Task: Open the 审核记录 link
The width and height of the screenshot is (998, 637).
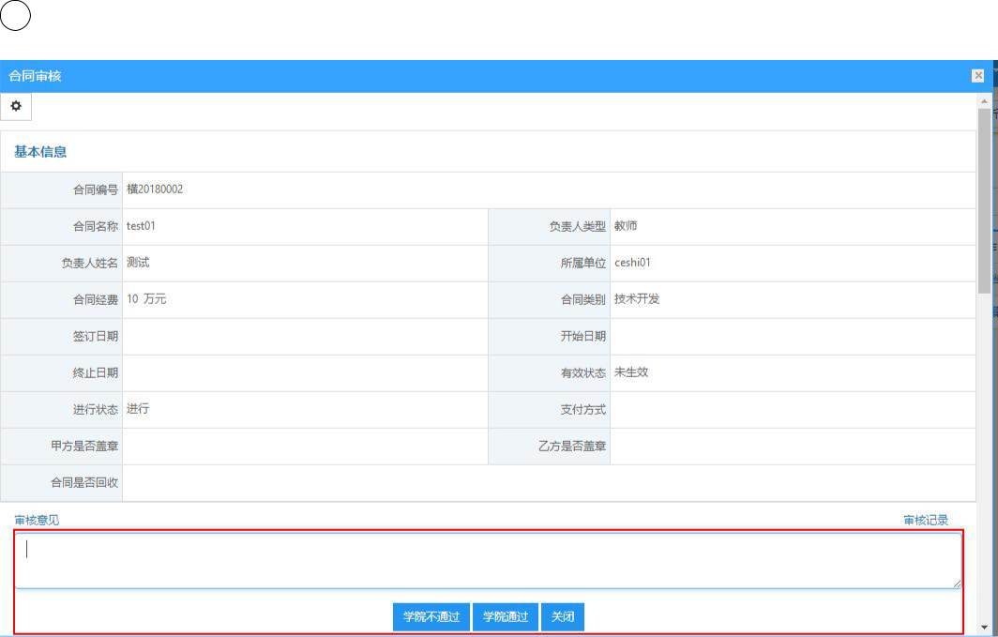Action: pos(926,520)
